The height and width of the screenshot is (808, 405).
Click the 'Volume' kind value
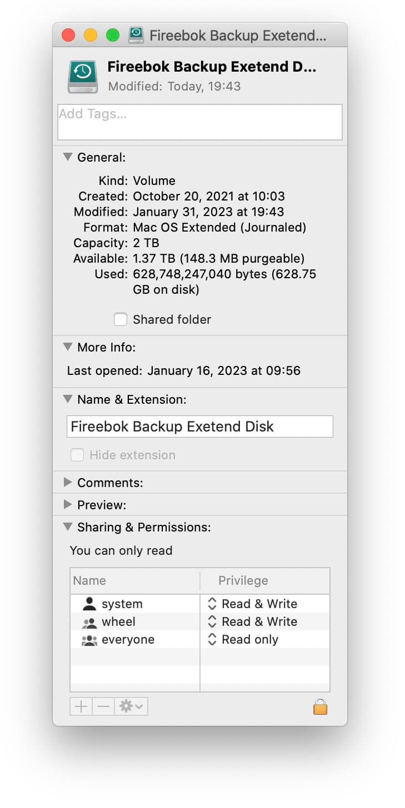coord(154,181)
